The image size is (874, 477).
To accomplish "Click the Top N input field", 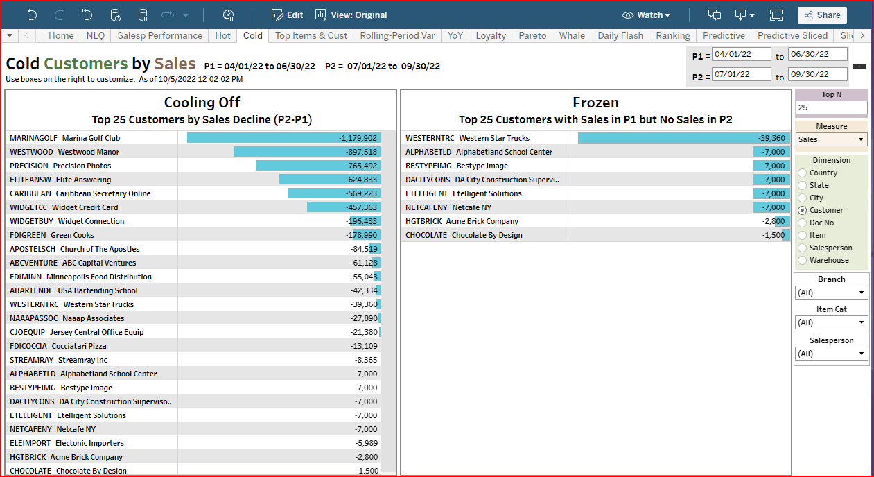I will point(831,107).
